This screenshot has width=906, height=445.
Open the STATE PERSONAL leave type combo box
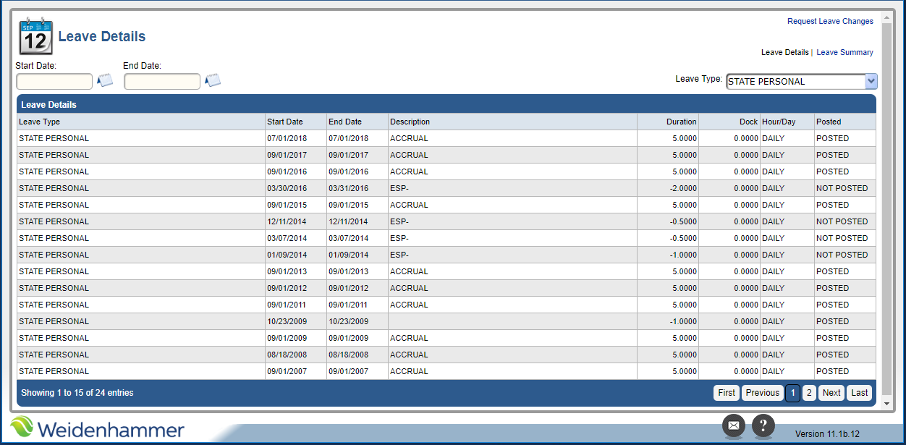point(795,82)
